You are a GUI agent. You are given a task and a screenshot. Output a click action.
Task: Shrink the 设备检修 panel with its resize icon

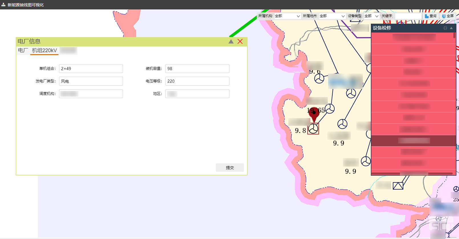[445, 28]
